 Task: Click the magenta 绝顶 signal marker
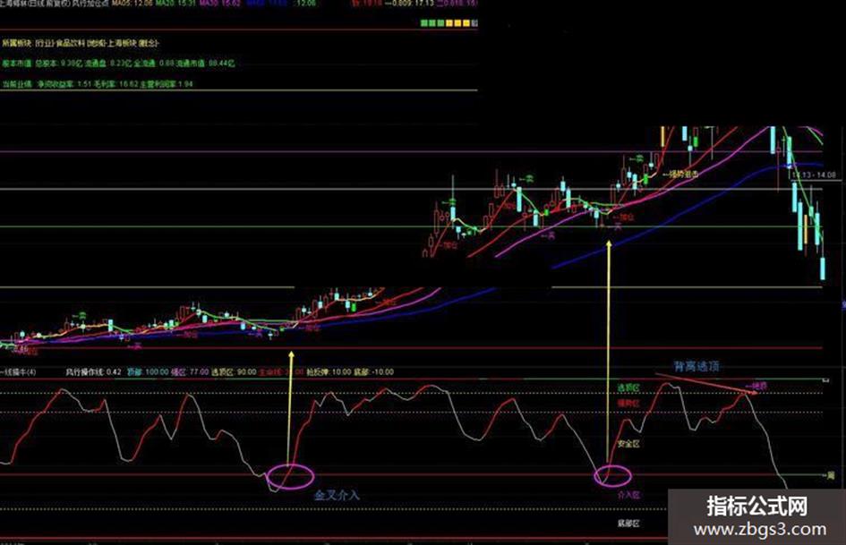click(x=756, y=386)
